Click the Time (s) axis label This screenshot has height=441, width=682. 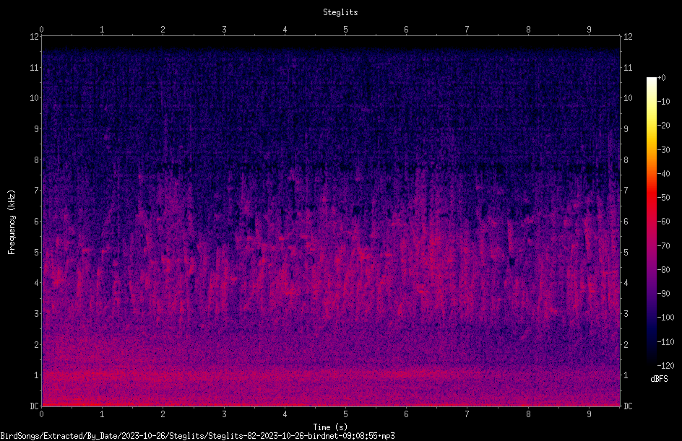[330, 427]
